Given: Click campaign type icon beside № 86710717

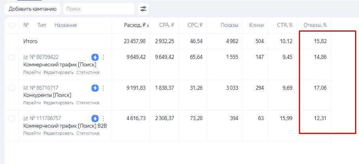Looking at the screenshot, I should [26, 88].
